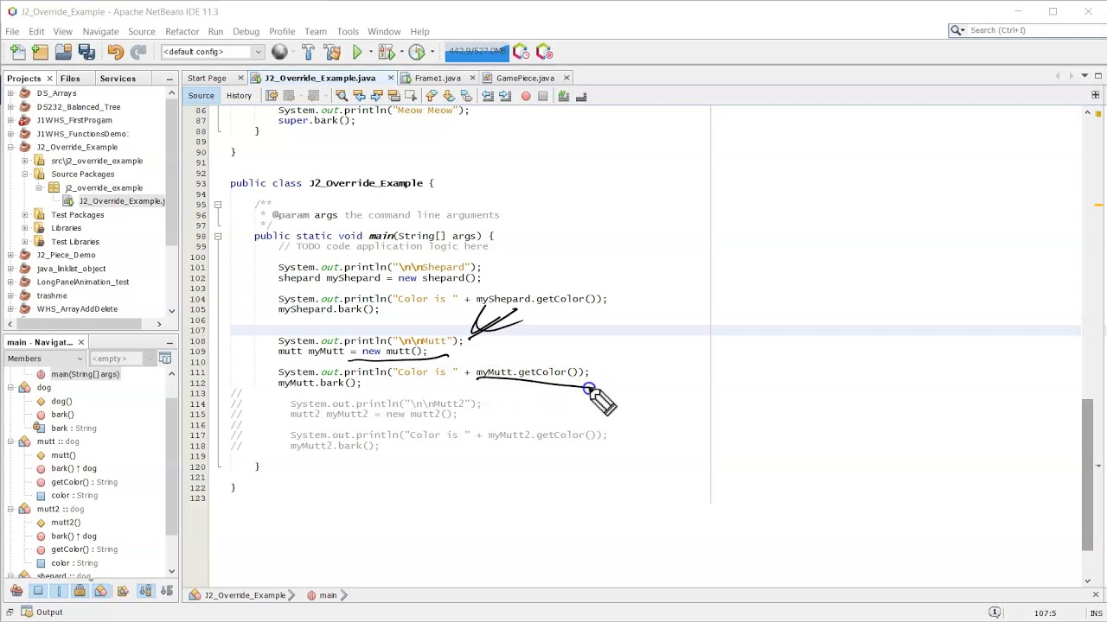Switch to the Files panel tab
Viewport: 1107px width, 622px height.
[70, 79]
